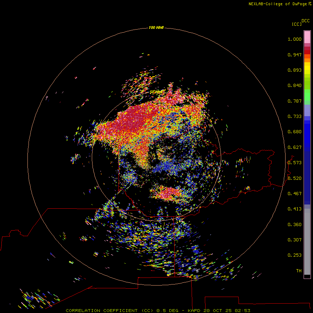Click the 50 NMI range ring label
313x313 pixels.
coord(156,92)
